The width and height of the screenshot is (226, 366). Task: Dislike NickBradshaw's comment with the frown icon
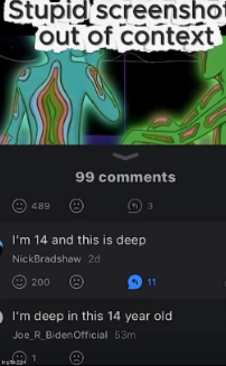(x=76, y=282)
